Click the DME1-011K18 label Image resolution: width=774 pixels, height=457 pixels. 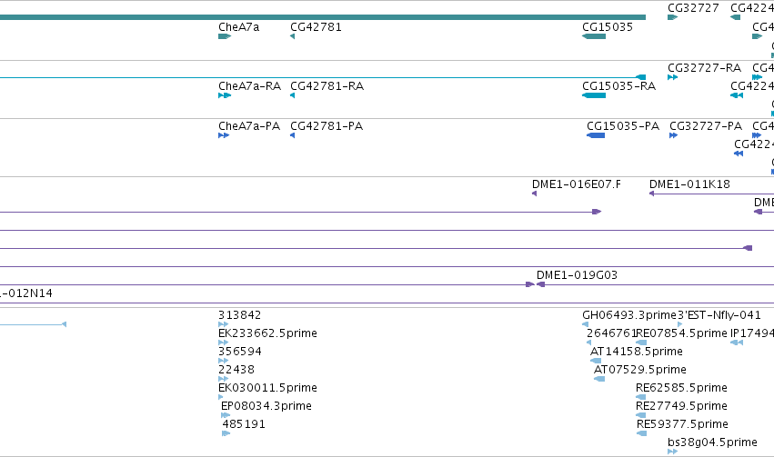pyautogui.click(x=689, y=184)
